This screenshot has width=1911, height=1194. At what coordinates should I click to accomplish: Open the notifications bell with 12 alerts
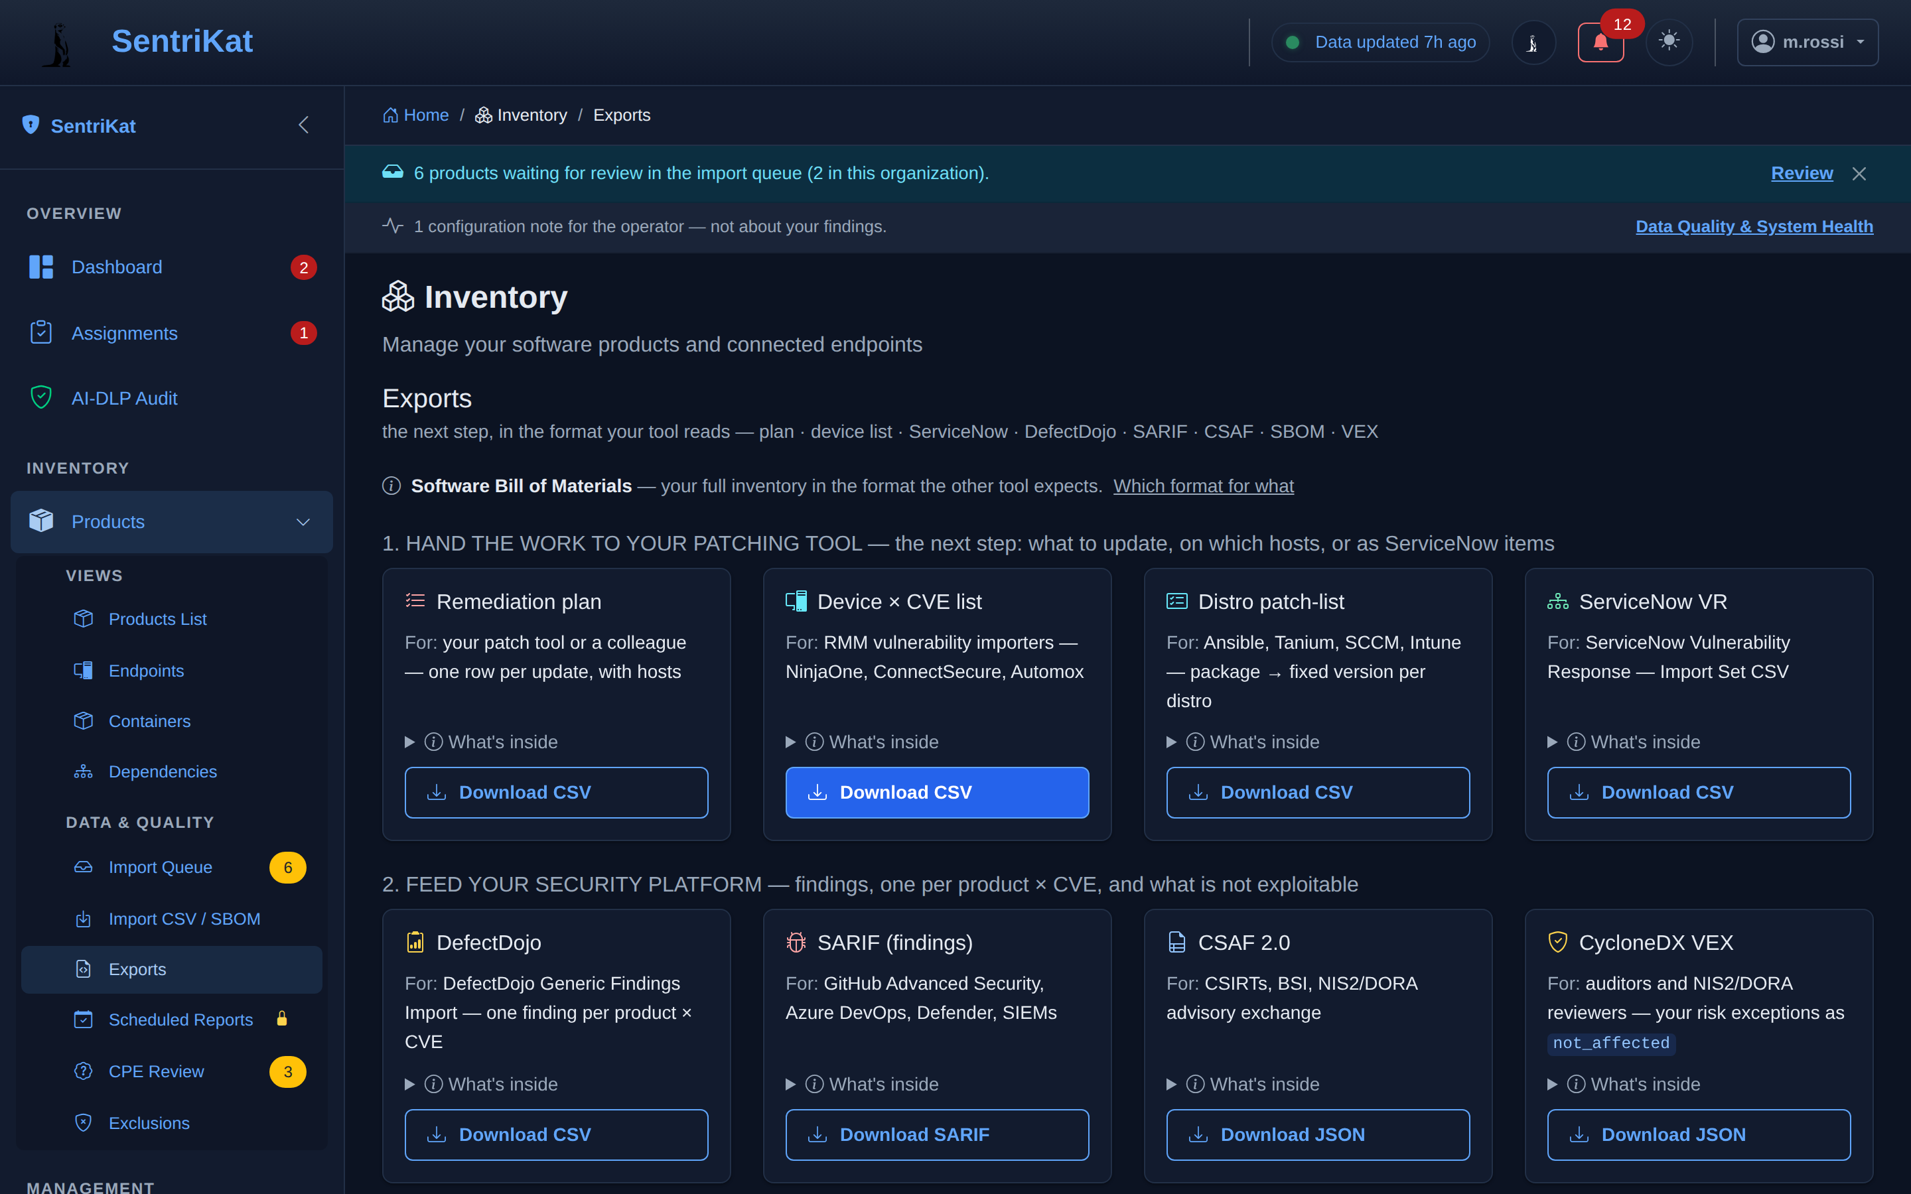1600,42
